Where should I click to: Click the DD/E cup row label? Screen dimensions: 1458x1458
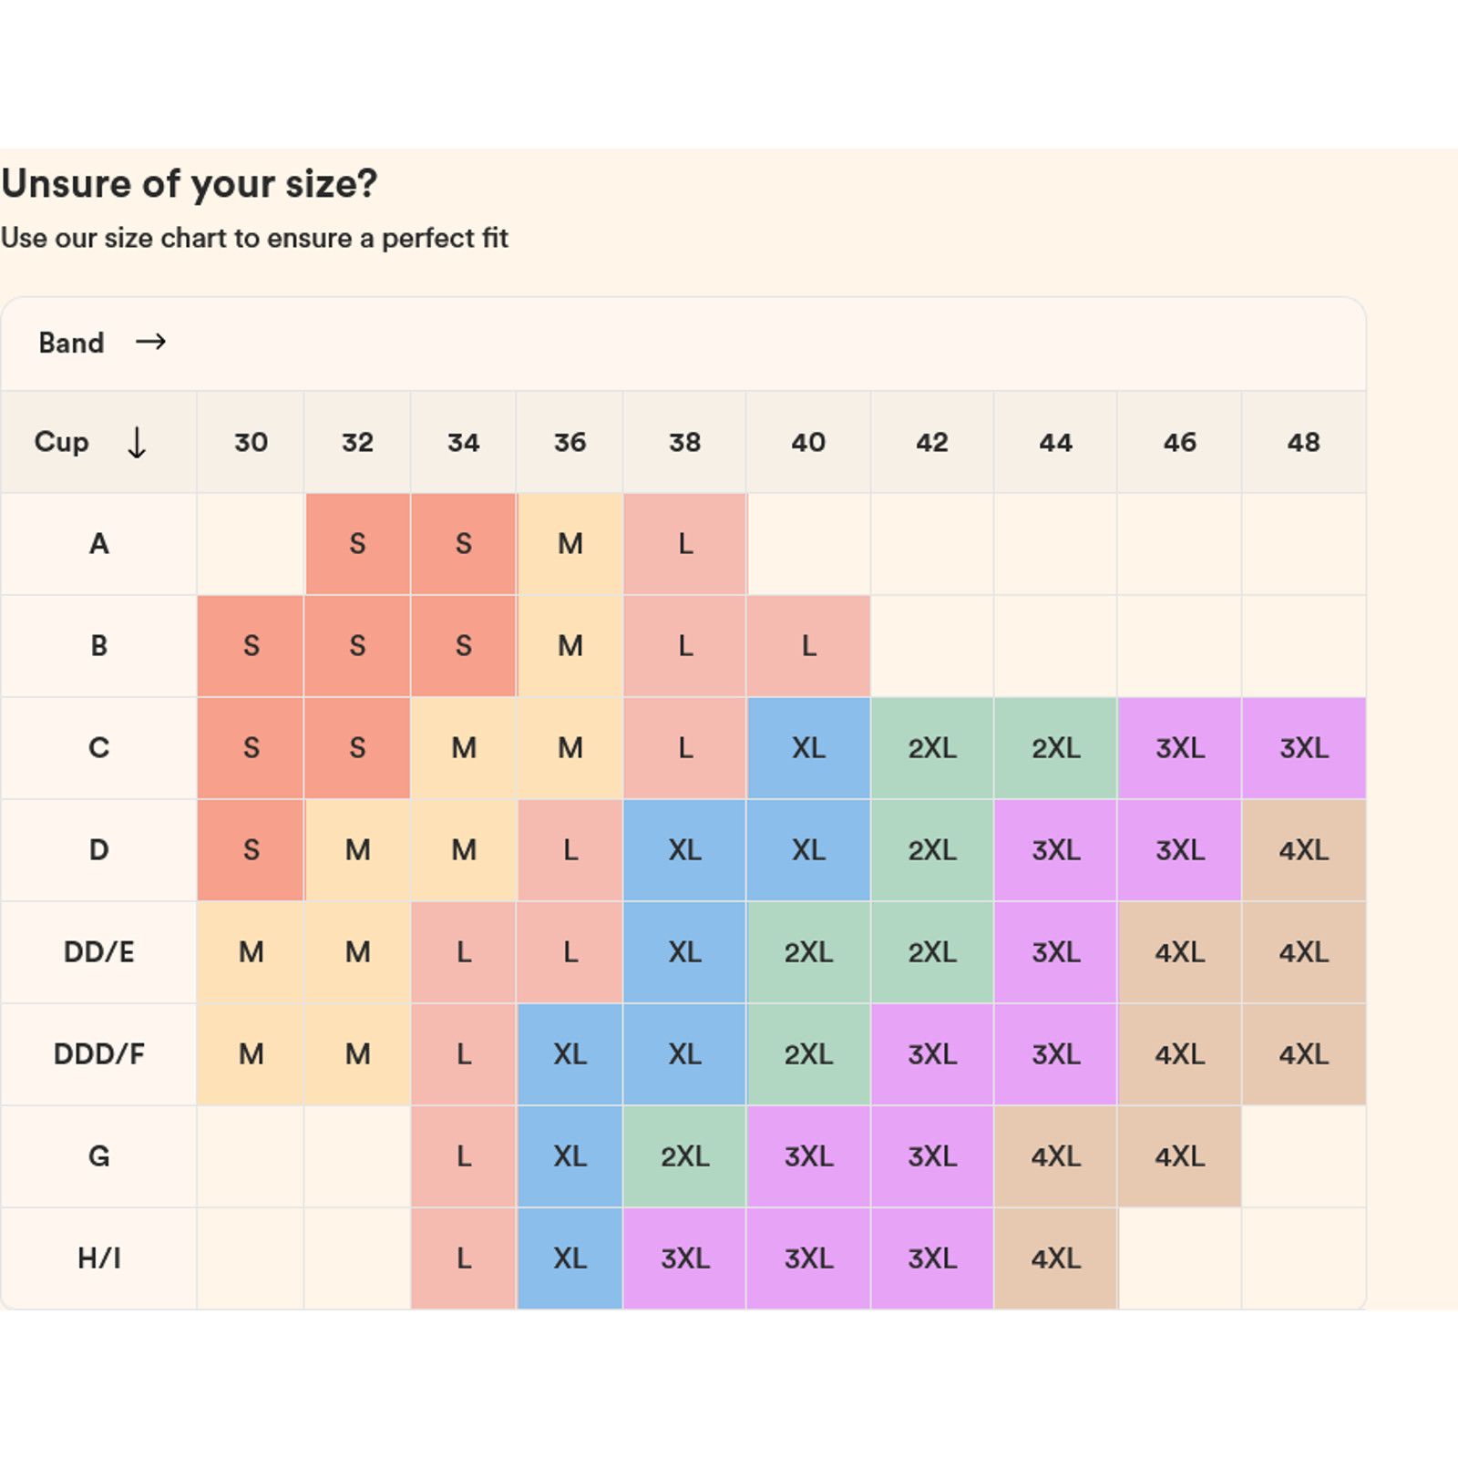pos(98,952)
